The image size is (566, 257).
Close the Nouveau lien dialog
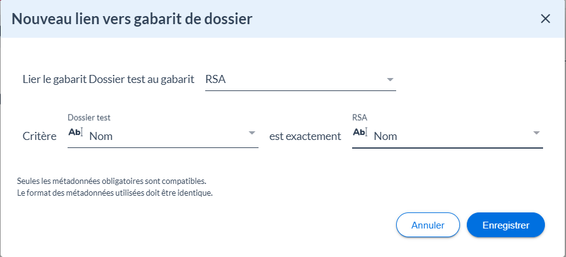[x=546, y=19]
